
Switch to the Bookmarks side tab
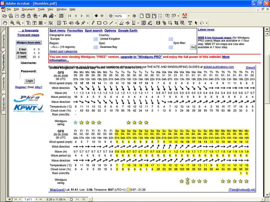click(3, 41)
